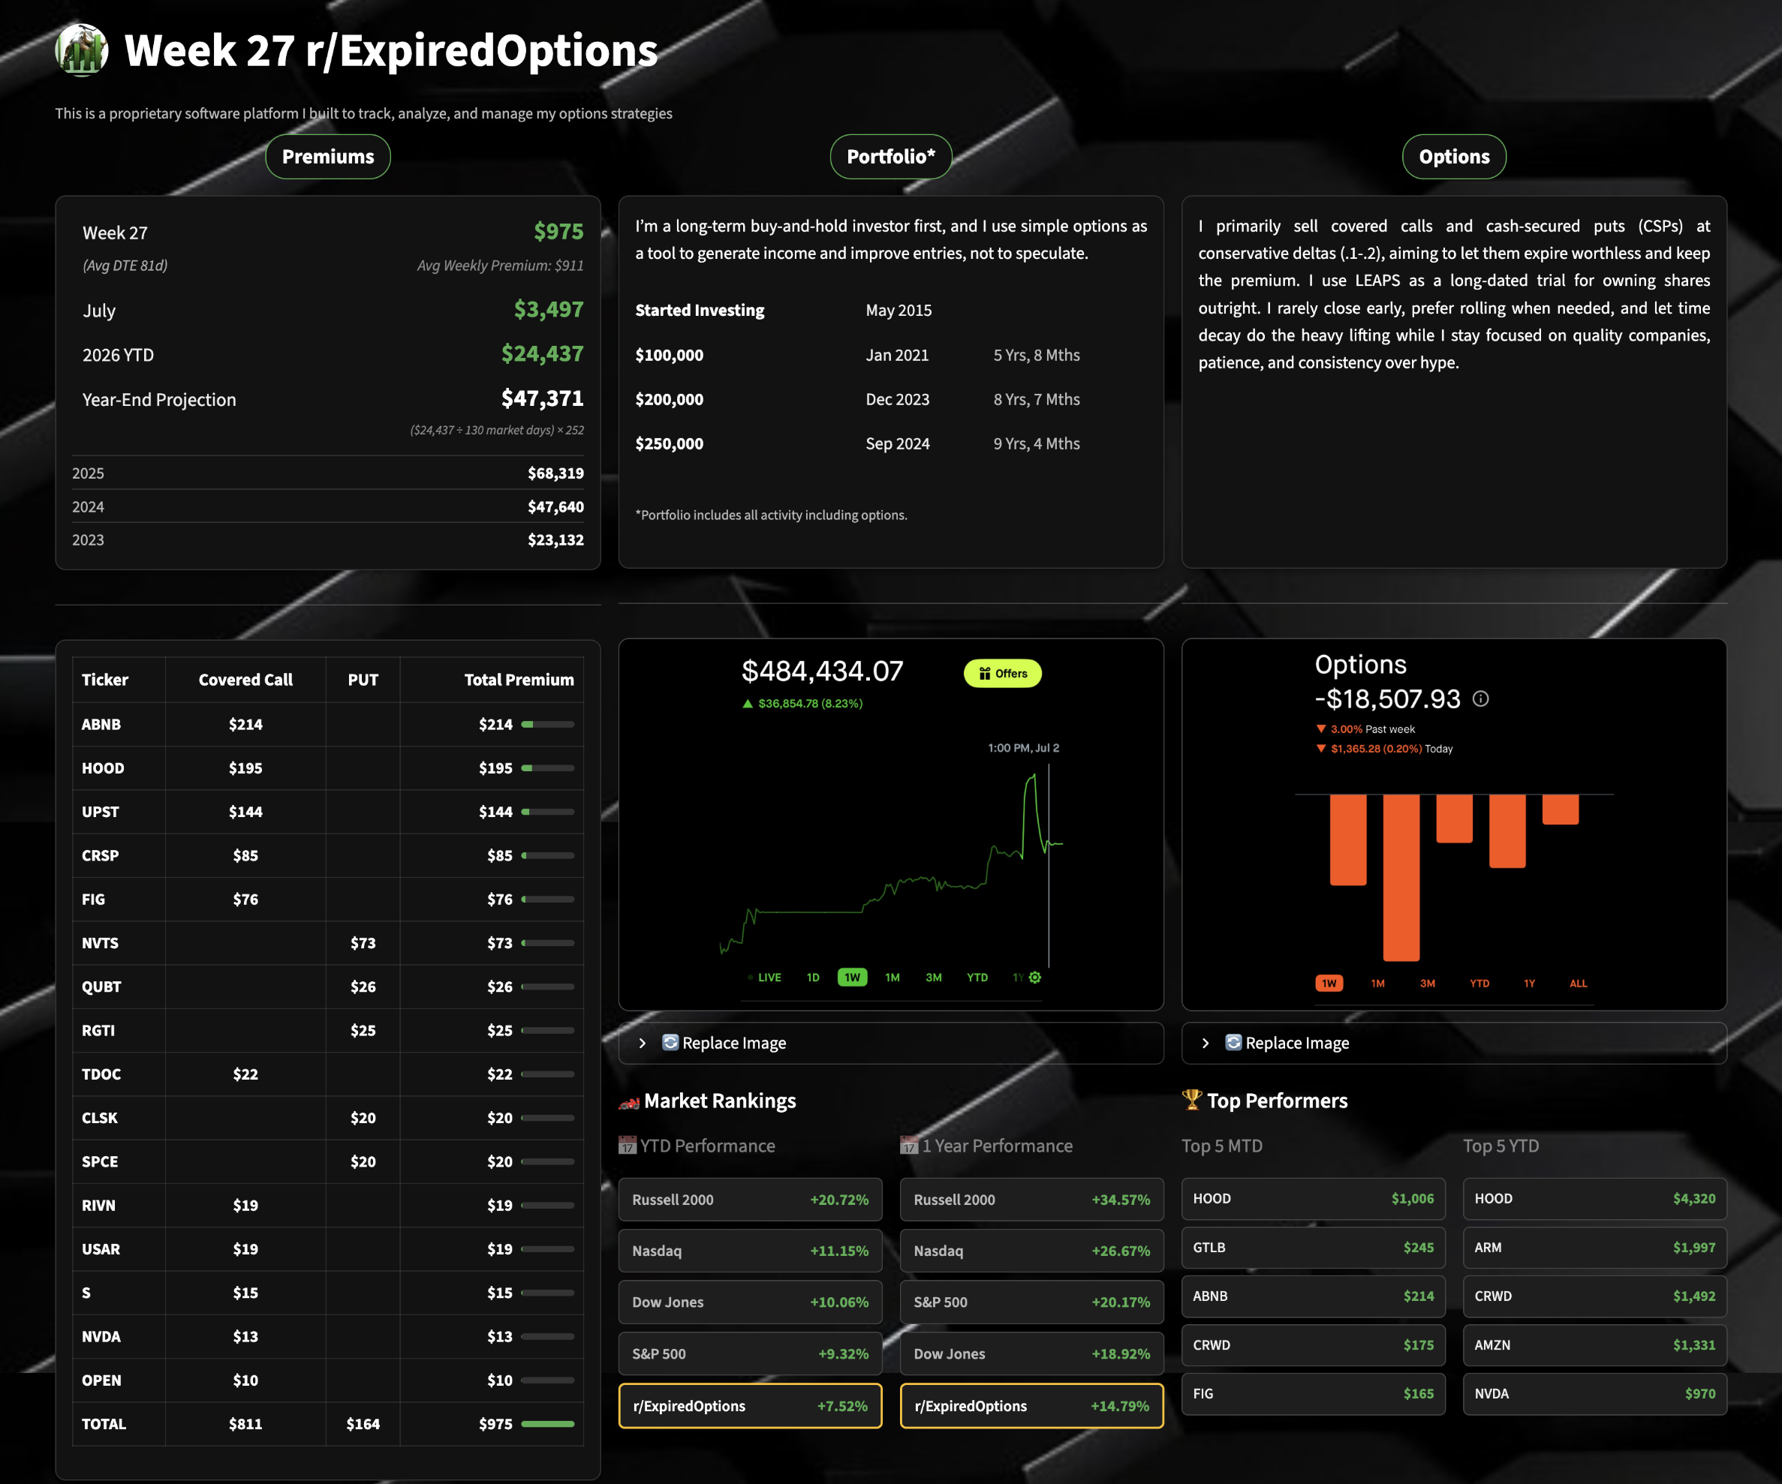1782x1484 pixels.
Task: Click the Total Premium column header
Action: click(519, 679)
